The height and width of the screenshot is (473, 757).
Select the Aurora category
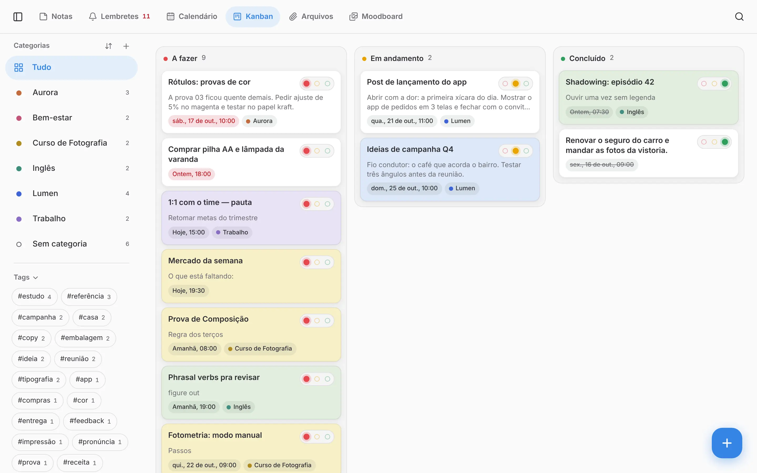[72, 92]
